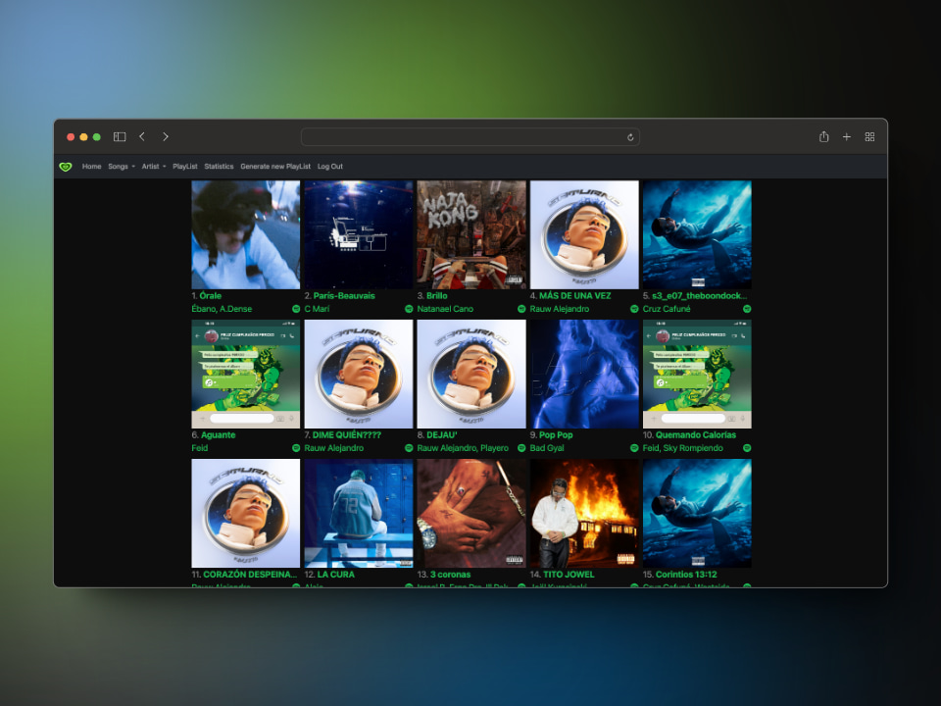Select the LA CURA album cover
Screen dimensions: 941x706
(359, 513)
